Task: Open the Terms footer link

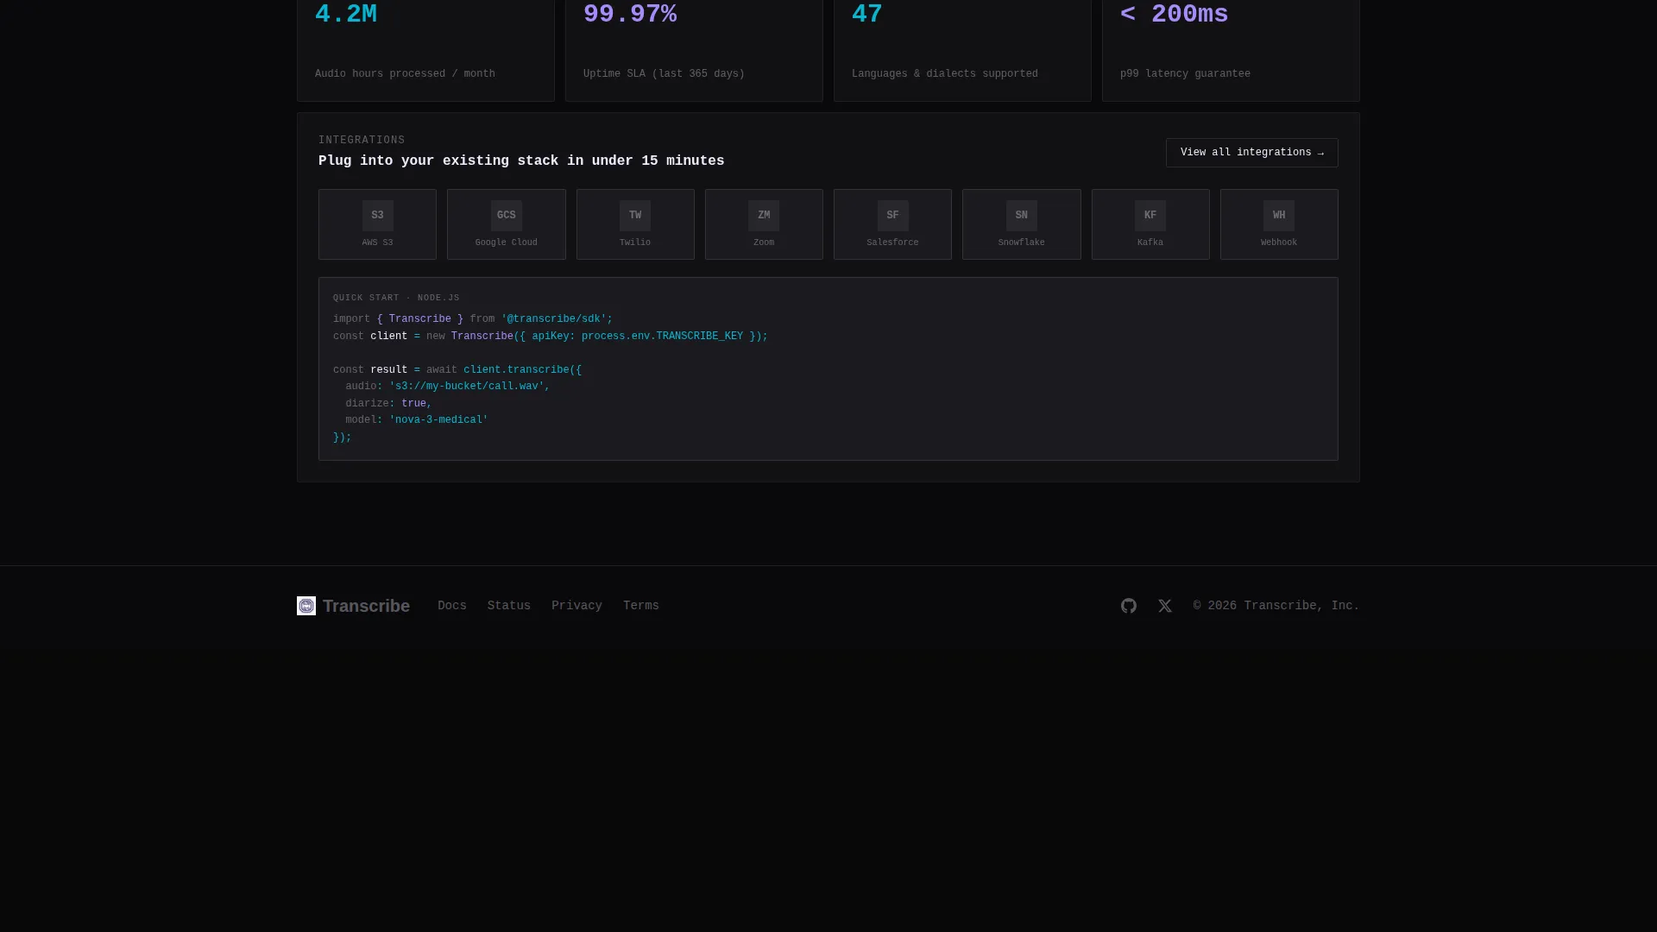Action: click(641, 606)
